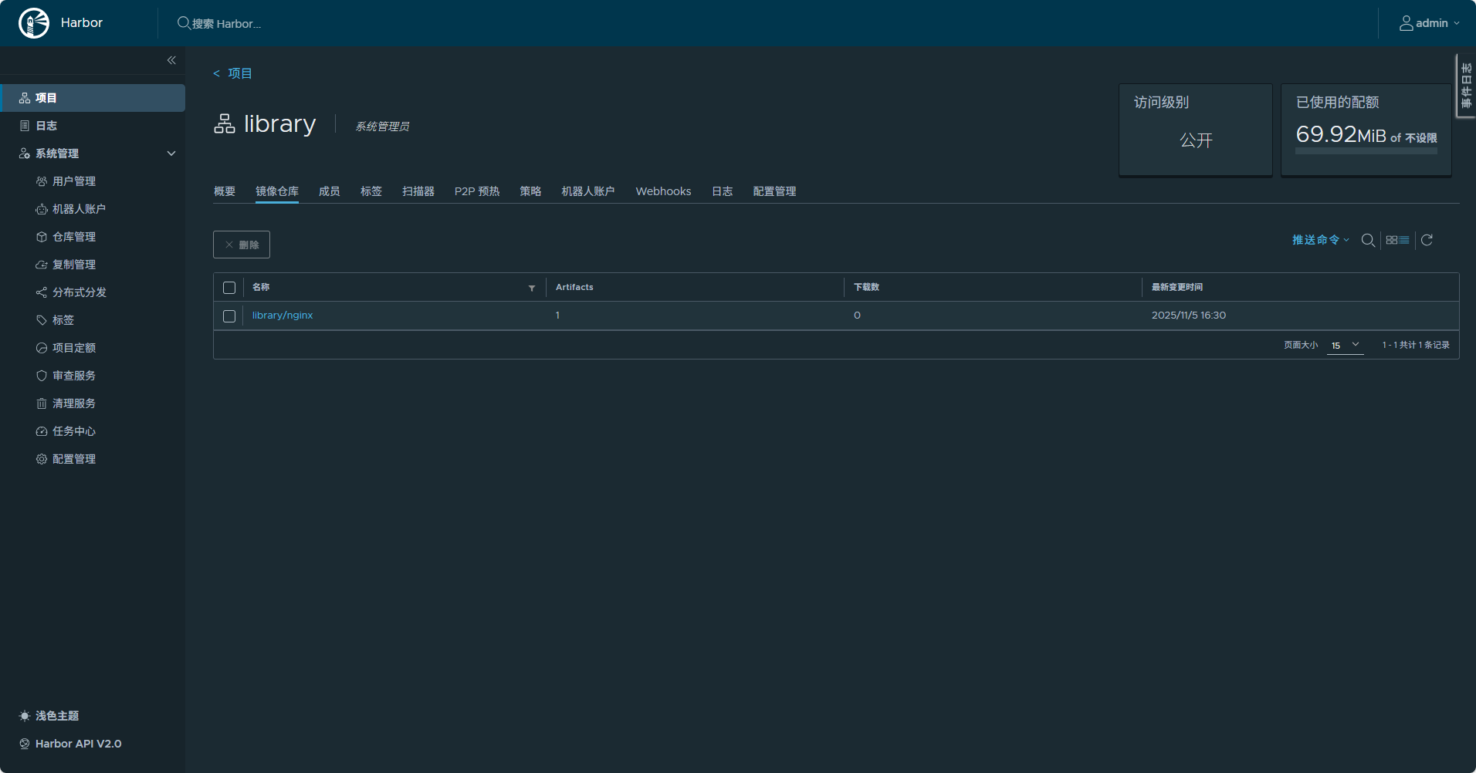
Task: Open the 概要 tab
Action: click(x=225, y=191)
